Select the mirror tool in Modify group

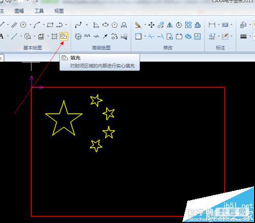click(x=170, y=25)
